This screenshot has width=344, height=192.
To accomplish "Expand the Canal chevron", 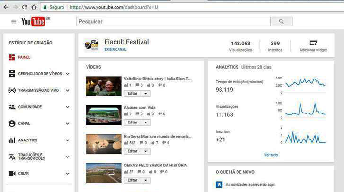I will click(x=68, y=124).
